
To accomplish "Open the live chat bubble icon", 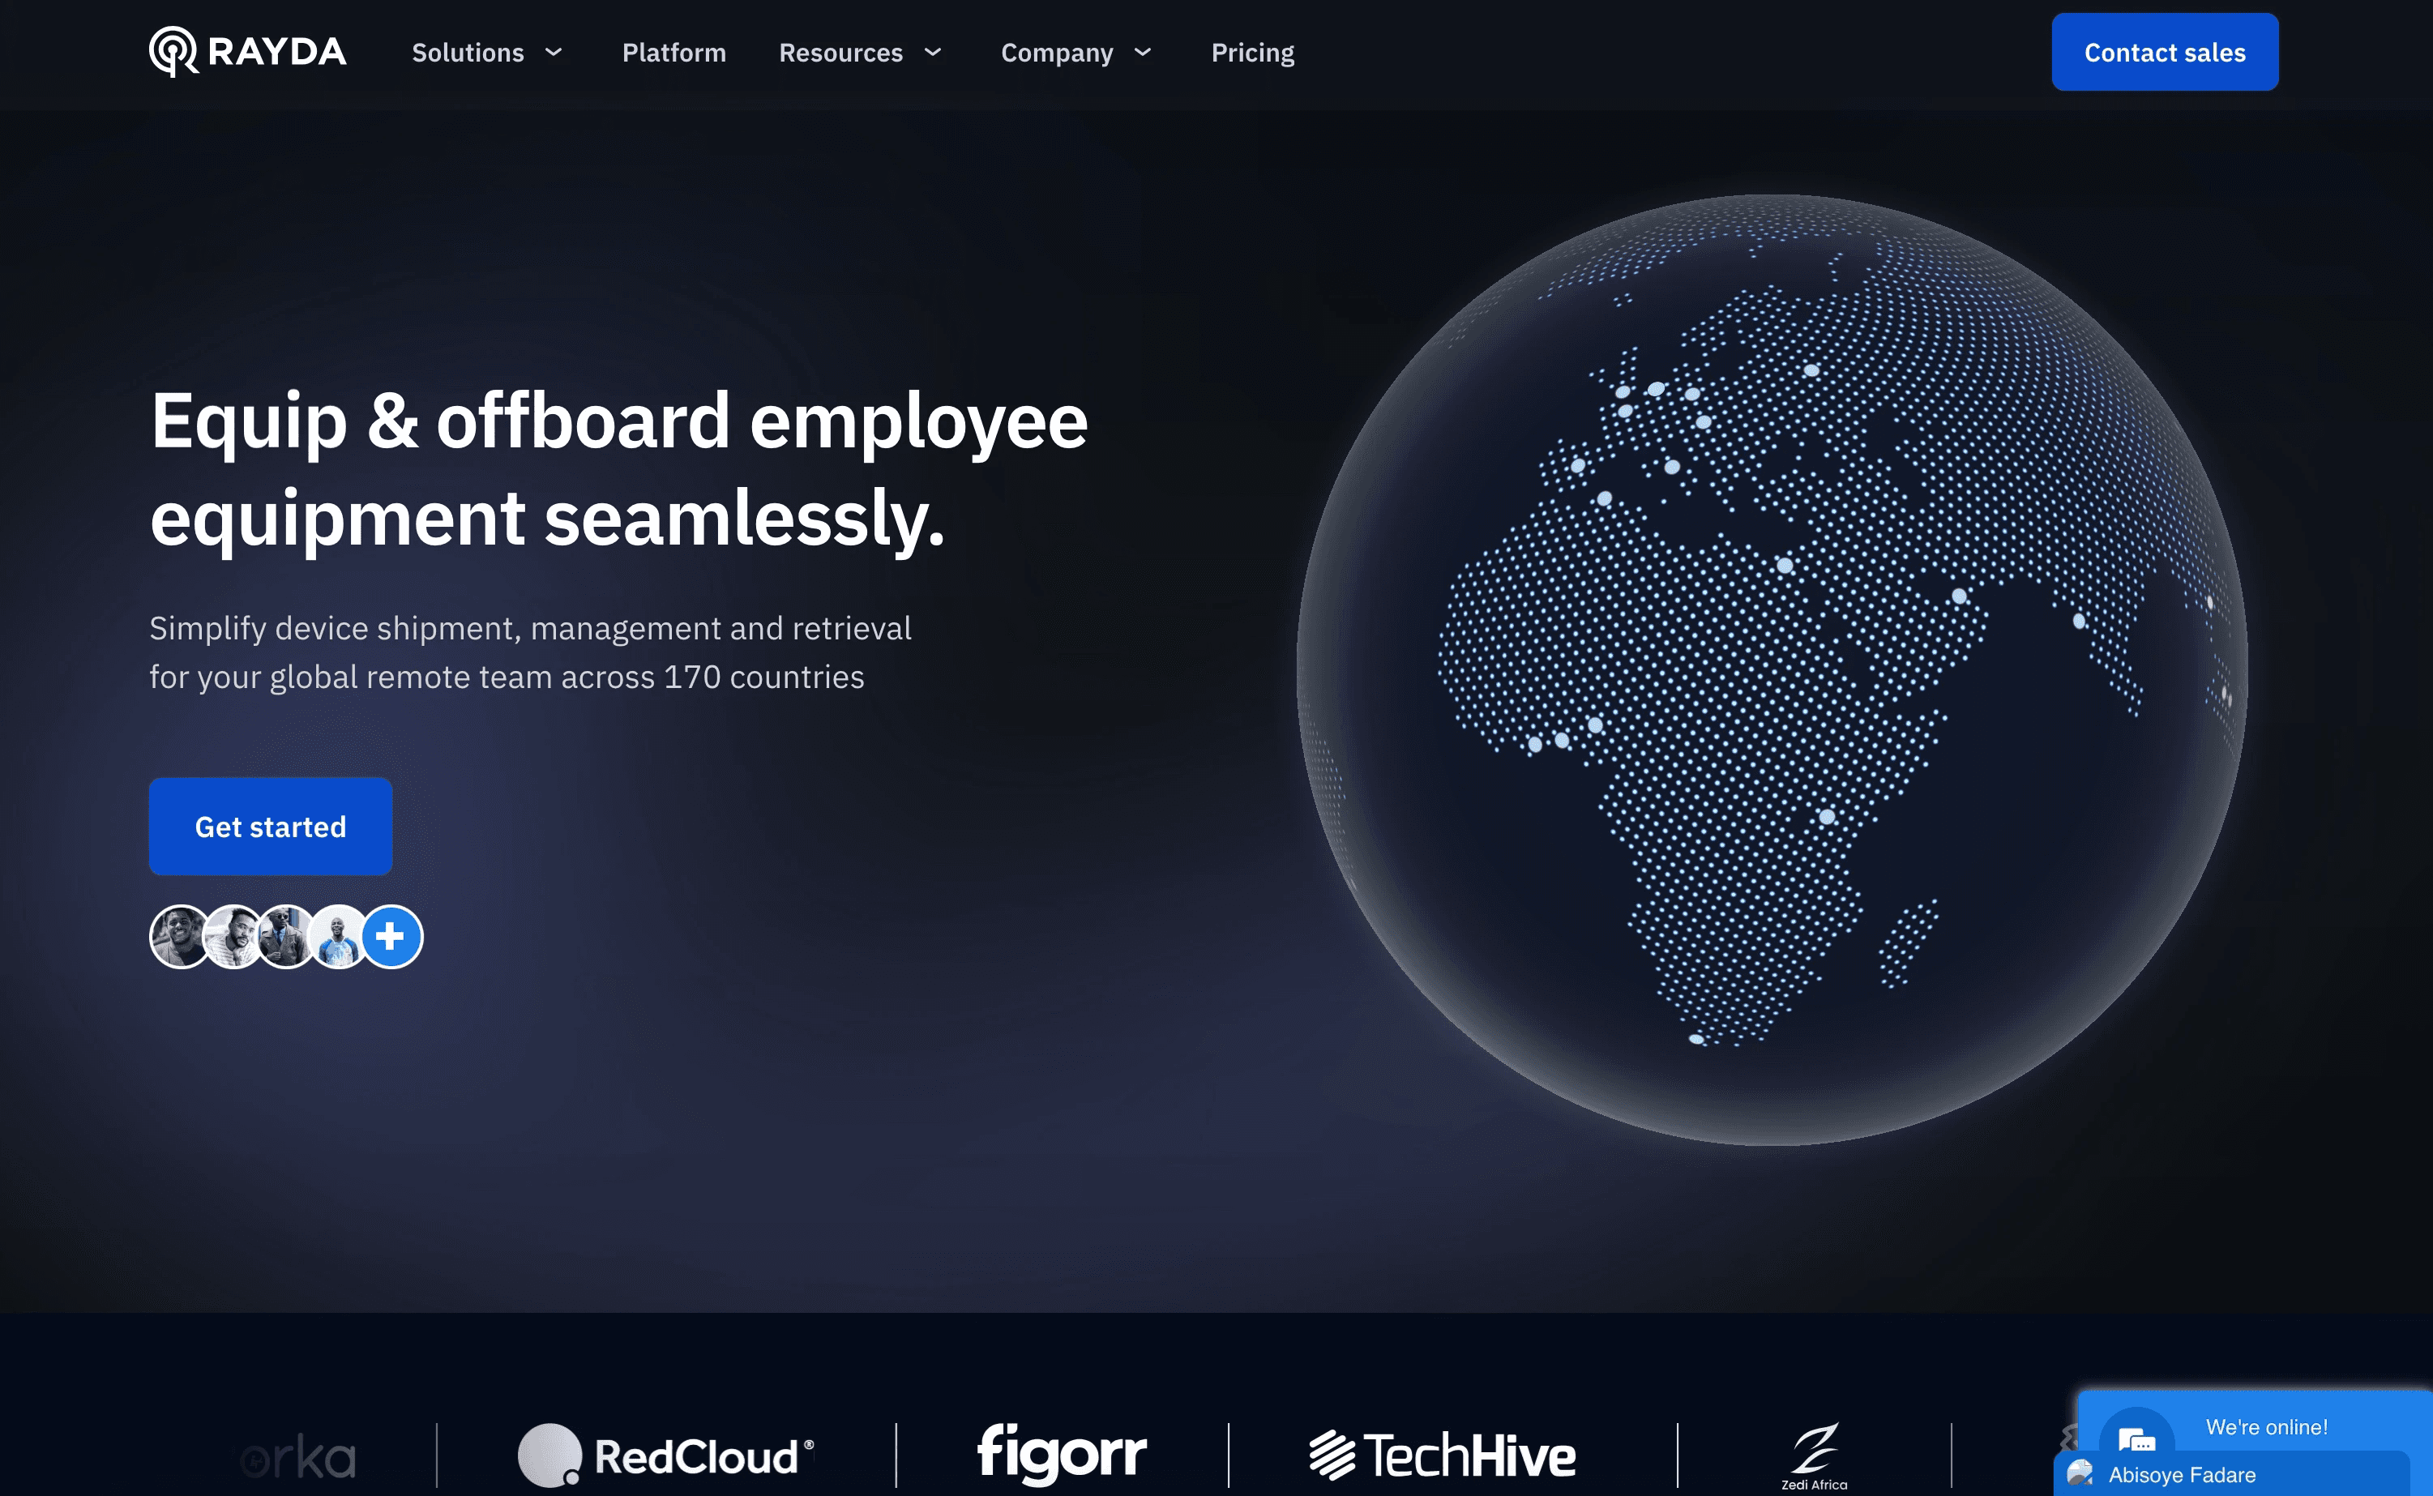I will pyautogui.click(x=2136, y=1437).
